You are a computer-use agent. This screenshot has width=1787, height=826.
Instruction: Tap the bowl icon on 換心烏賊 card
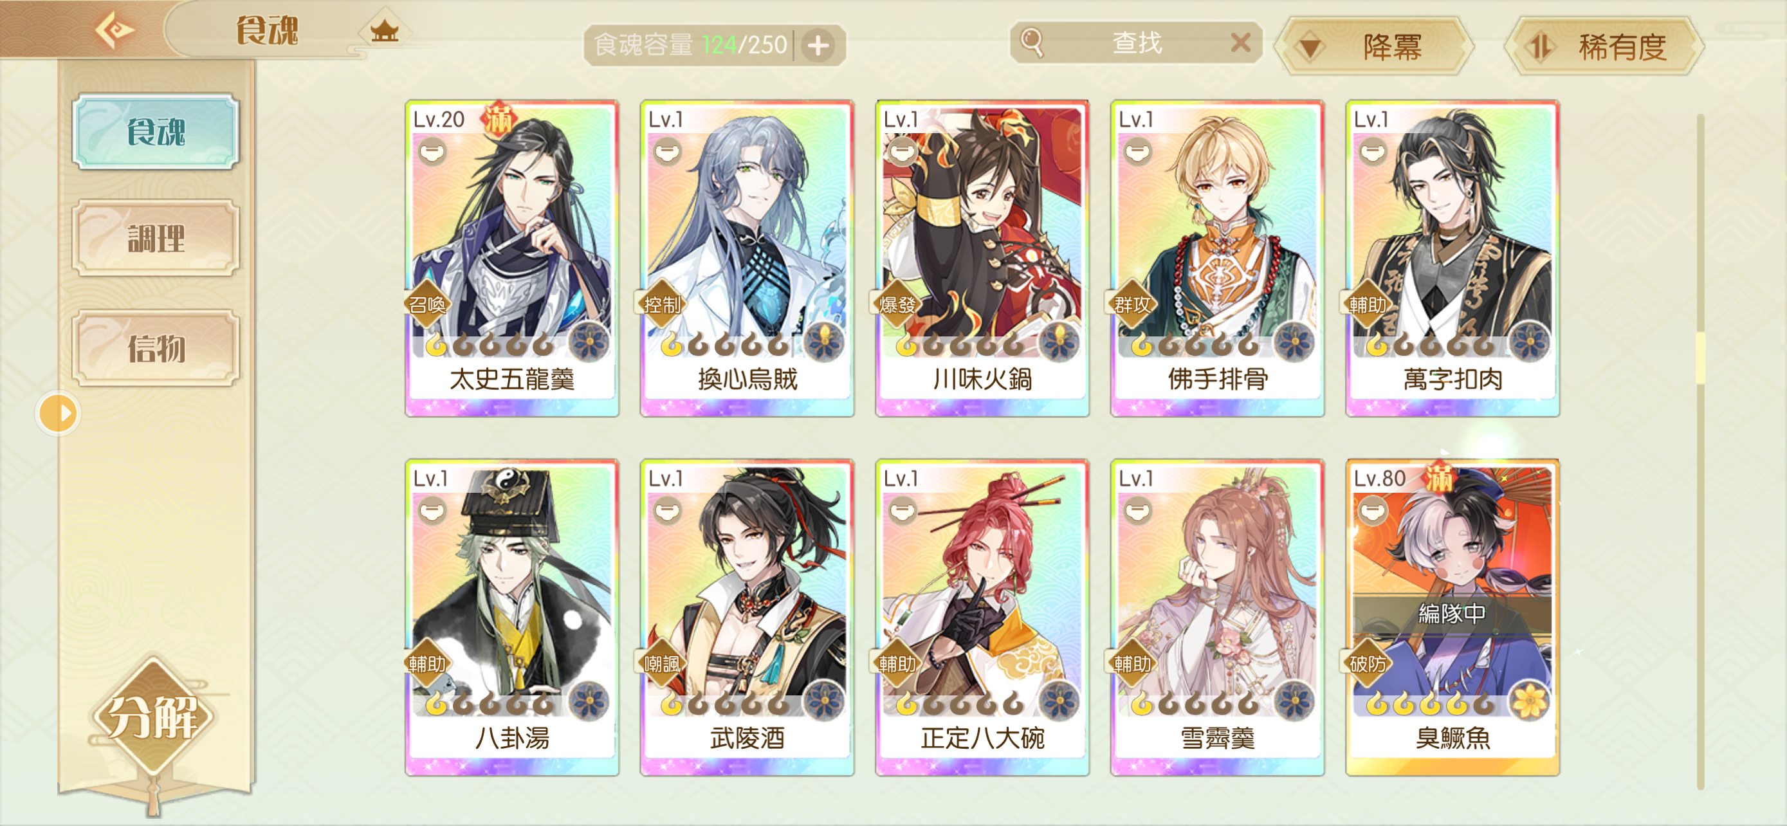tap(666, 151)
